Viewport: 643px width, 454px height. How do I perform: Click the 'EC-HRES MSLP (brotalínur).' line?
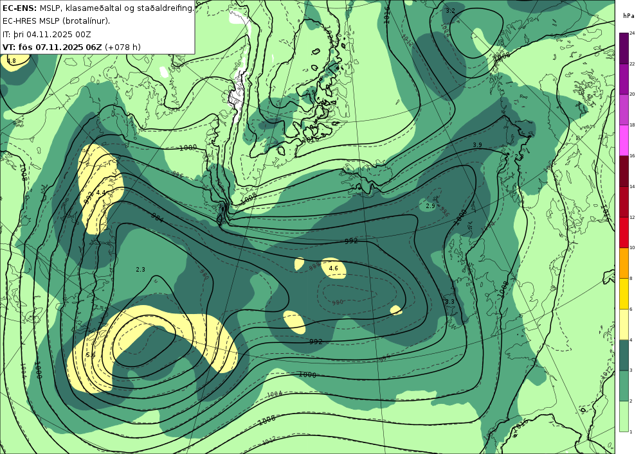[x=56, y=21]
